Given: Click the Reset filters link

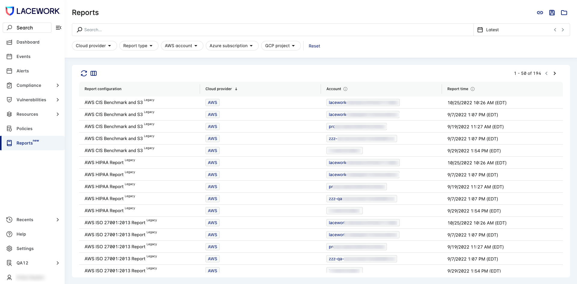Looking at the screenshot, I should (x=314, y=46).
